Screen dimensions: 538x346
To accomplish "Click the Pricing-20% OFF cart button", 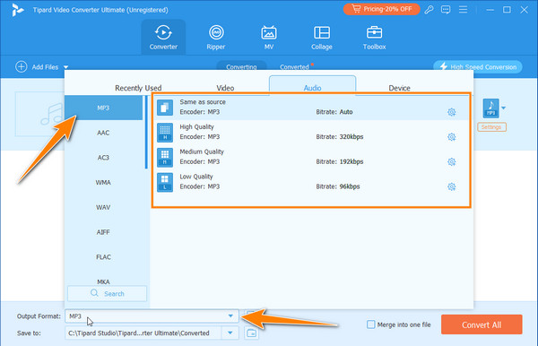I will click(x=382, y=9).
